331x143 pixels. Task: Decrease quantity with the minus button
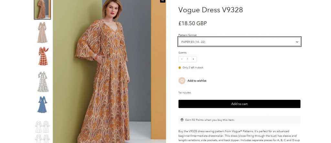pyautogui.click(x=182, y=59)
